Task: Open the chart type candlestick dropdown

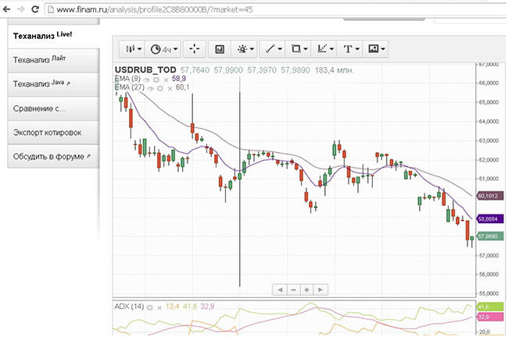Action: (134, 49)
